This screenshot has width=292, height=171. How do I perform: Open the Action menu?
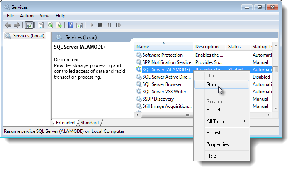(27, 16)
